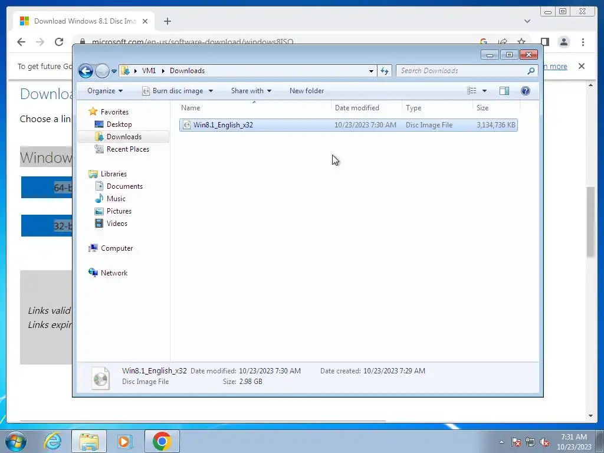Open Action Center flag icon
Viewport: 604px width, 453px height.
pyautogui.click(x=516, y=442)
